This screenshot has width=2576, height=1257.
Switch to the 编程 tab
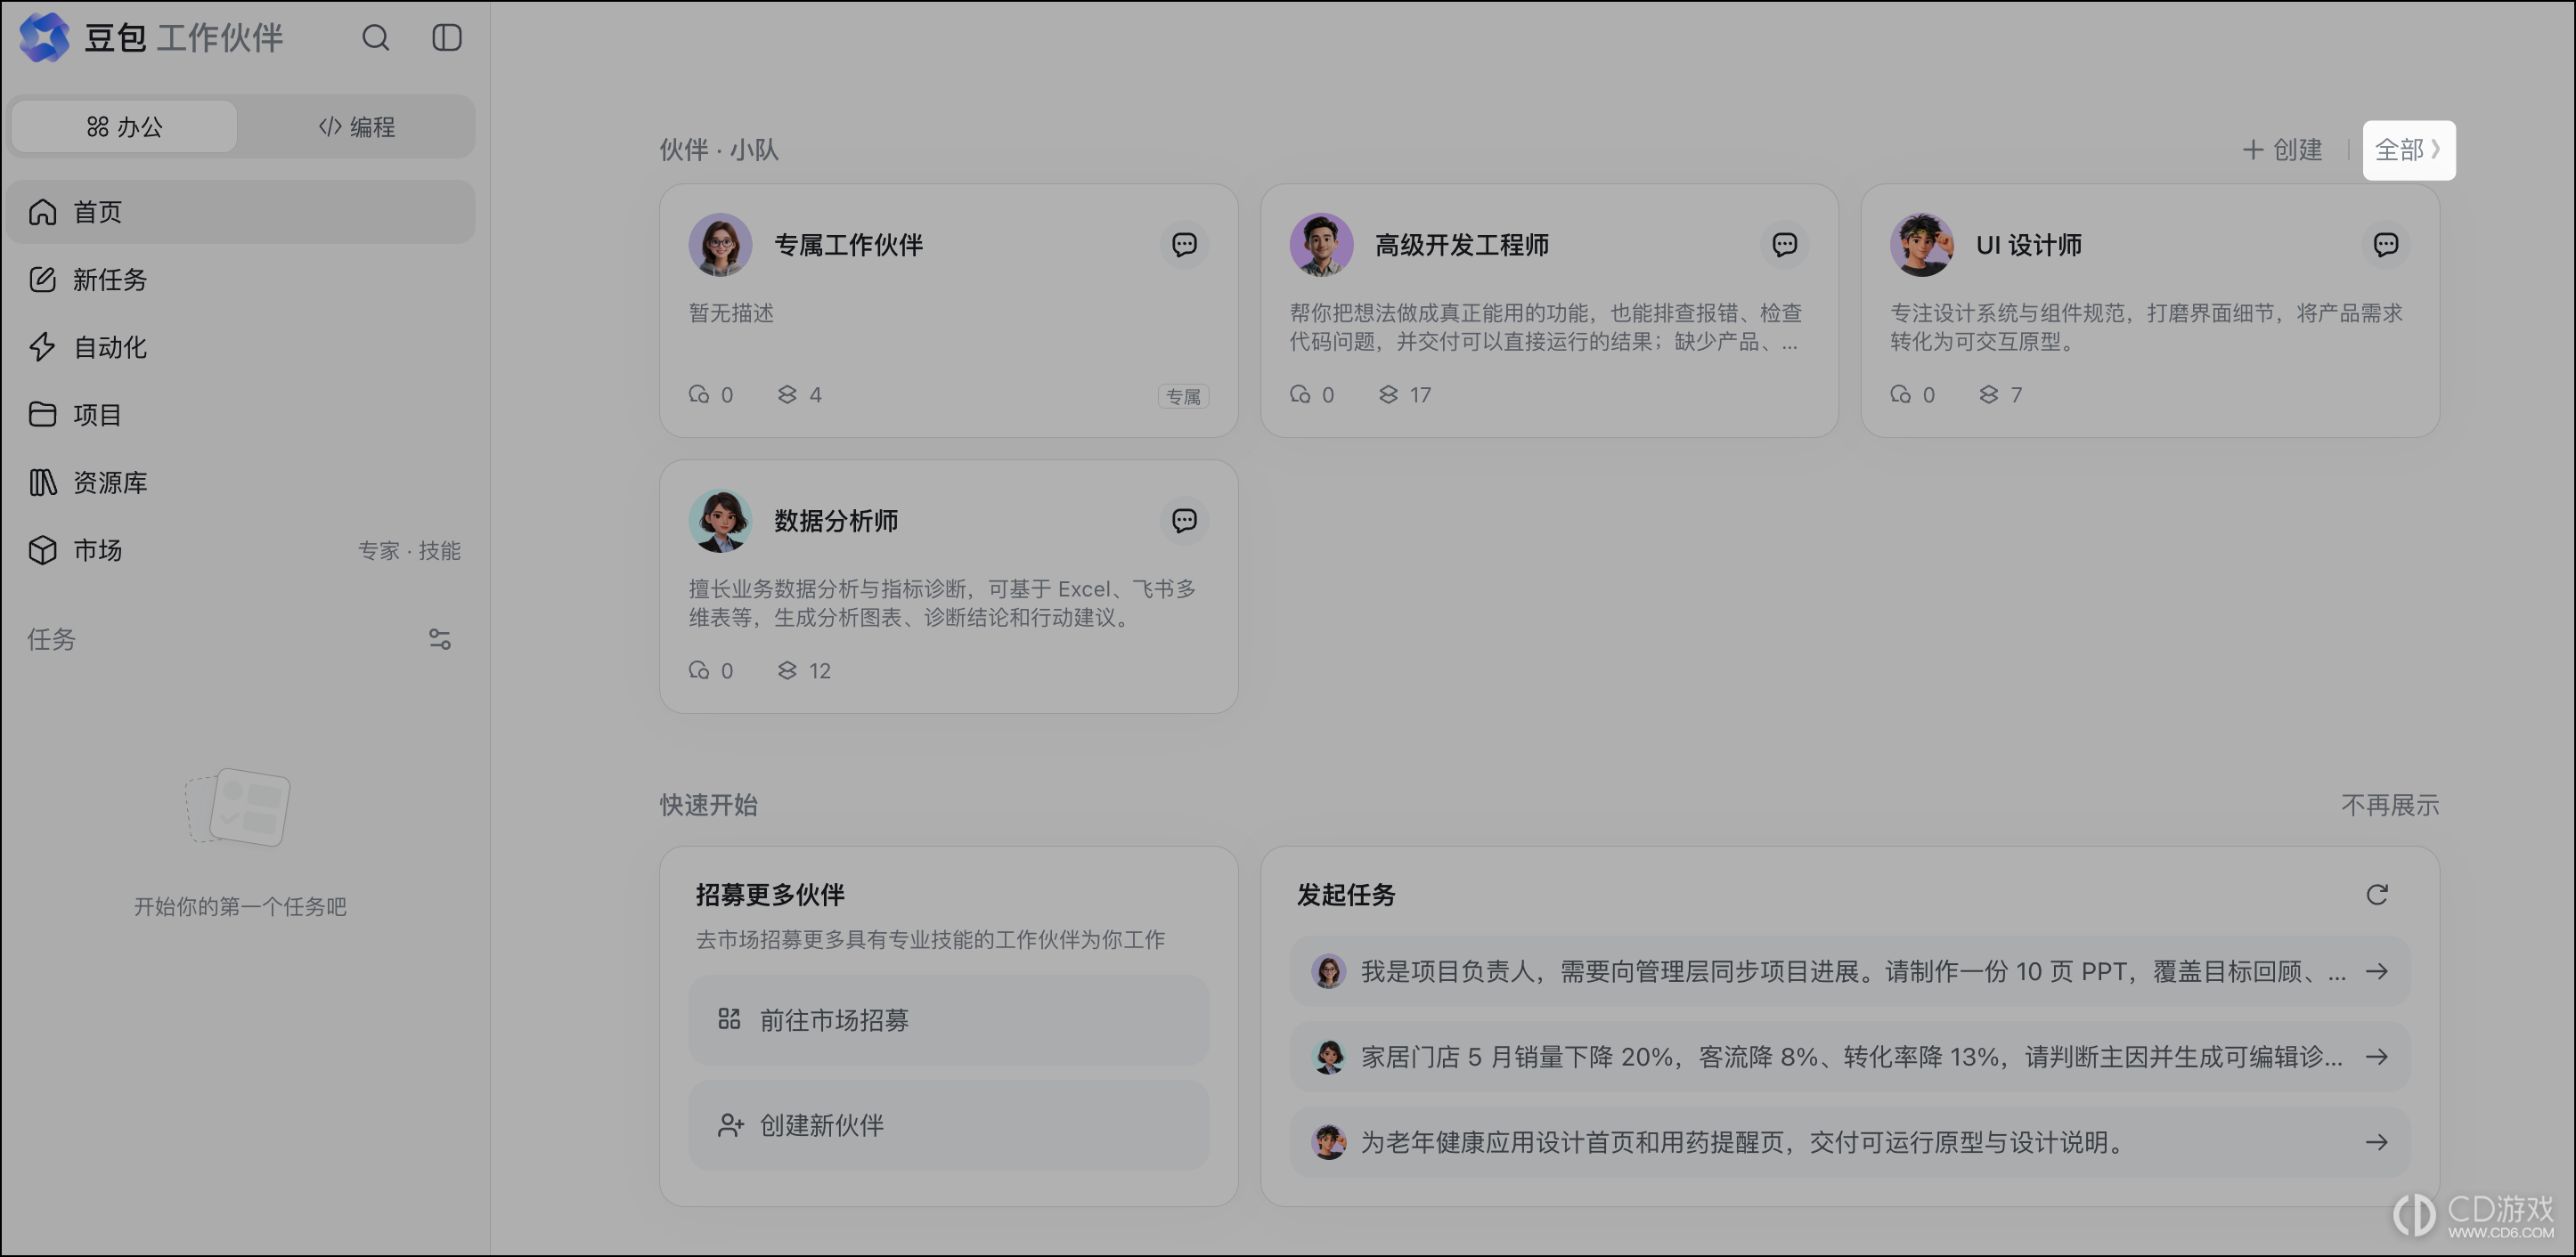(x=356, y=127)
